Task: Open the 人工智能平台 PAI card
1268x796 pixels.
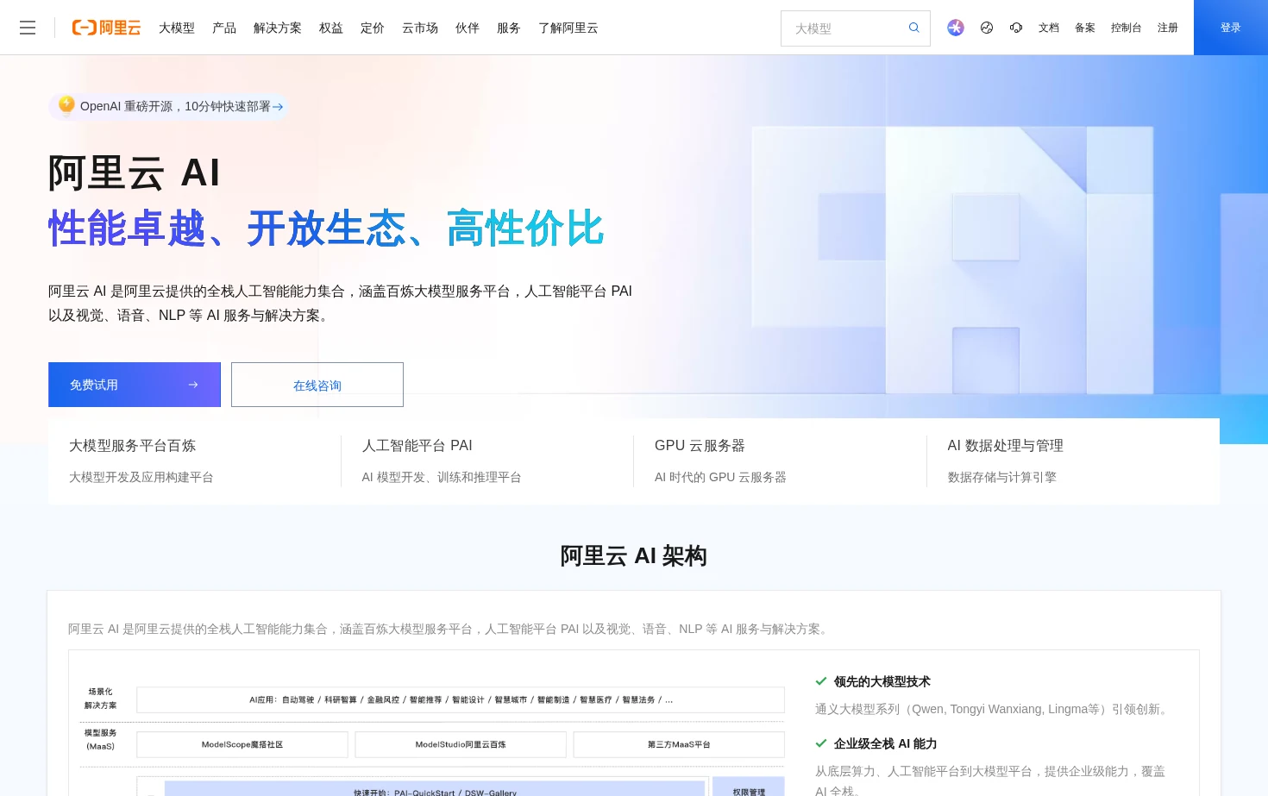Action: pos(487,461)
